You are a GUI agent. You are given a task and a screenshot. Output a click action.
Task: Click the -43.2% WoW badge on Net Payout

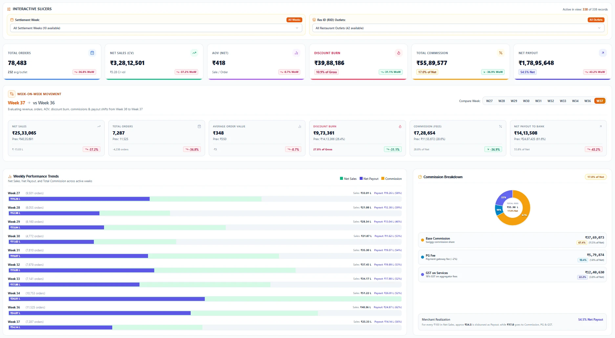point(595,72)
